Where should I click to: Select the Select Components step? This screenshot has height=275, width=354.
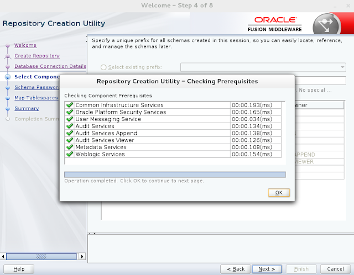click(x=37, y=77)
